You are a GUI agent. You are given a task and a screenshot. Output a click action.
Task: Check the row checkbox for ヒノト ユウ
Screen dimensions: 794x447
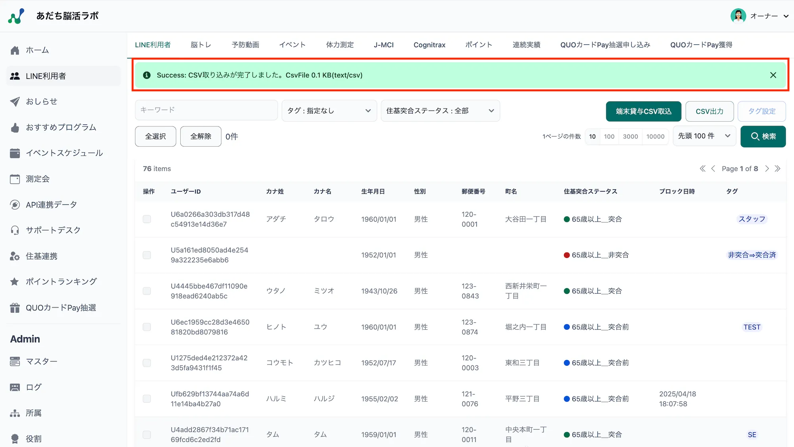147,327
